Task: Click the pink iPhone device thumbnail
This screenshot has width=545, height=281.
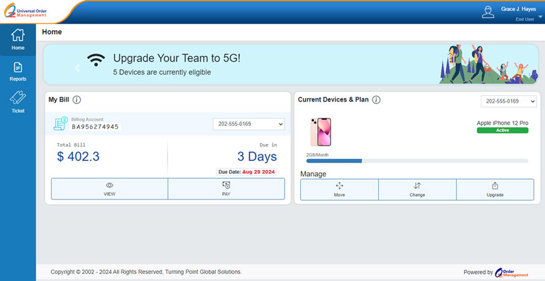Action: pyautogui.click(x=320, y=131)
